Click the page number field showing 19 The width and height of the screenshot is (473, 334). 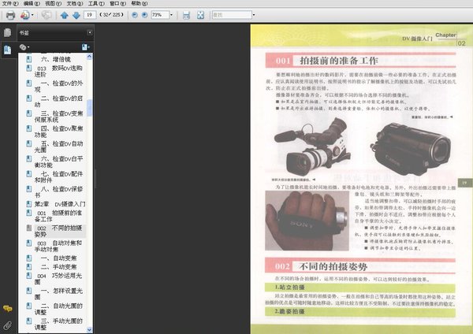tap(90, 15)
